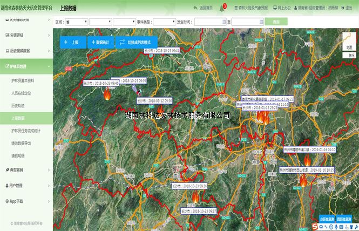
Task: Click the fire marker dated 2018-09-12 09:36
Action: coord(160,111)
